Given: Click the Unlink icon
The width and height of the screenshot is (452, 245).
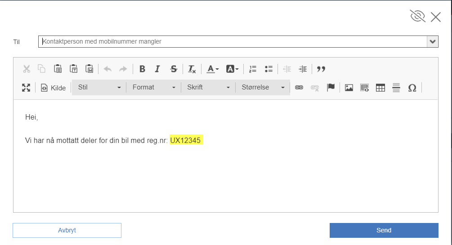Looking at the screenshot, I should tap(315, 88).
